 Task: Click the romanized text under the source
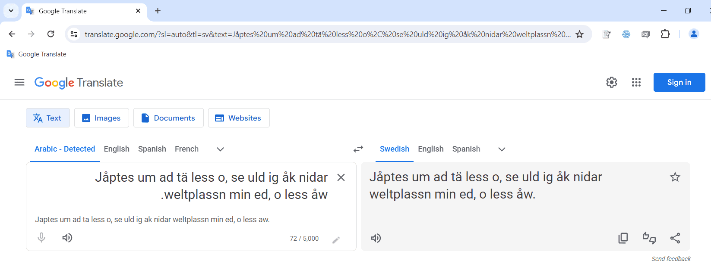click(152, 220)
